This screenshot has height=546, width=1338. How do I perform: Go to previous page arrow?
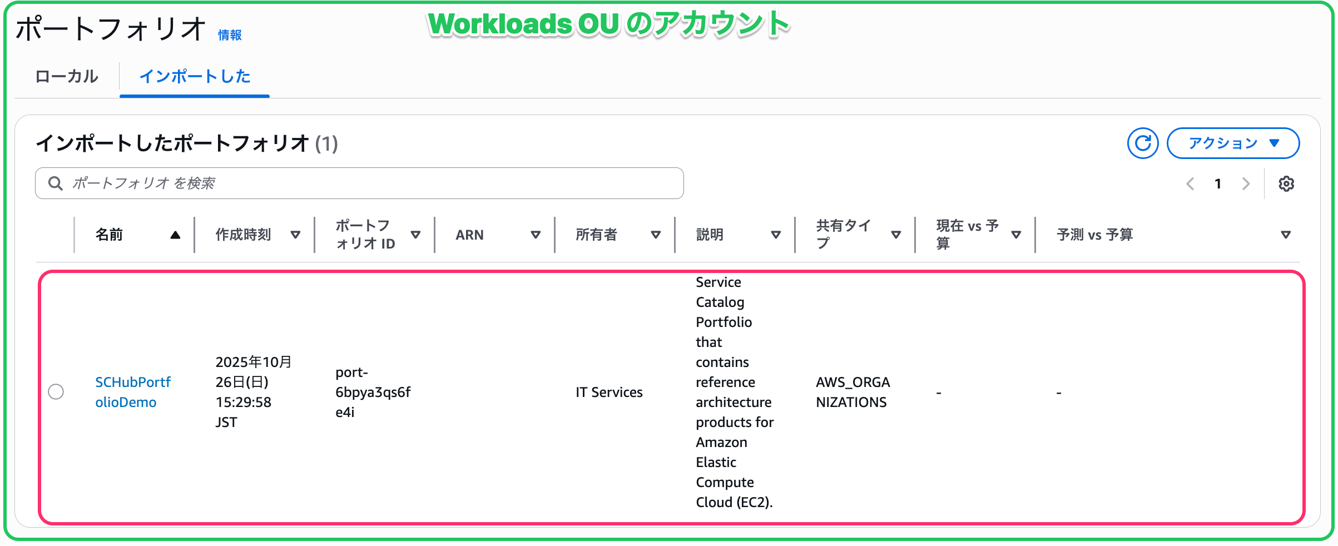click(1190, 183)
